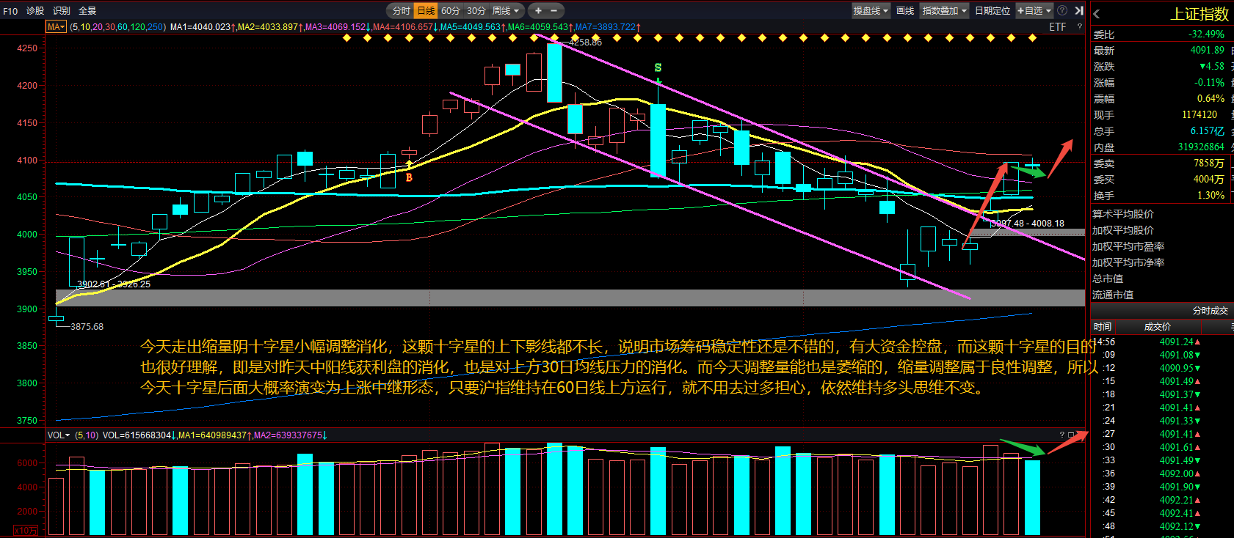This screenshot has height=538, width=1234.
Task: Click the 涨幅 value -0.11%
Action: click(x=1209, y=82)
